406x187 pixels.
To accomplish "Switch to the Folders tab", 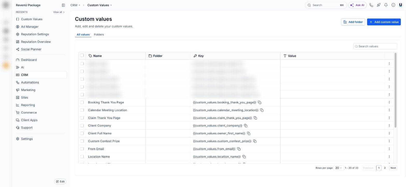I will click(x=99, y=35).
